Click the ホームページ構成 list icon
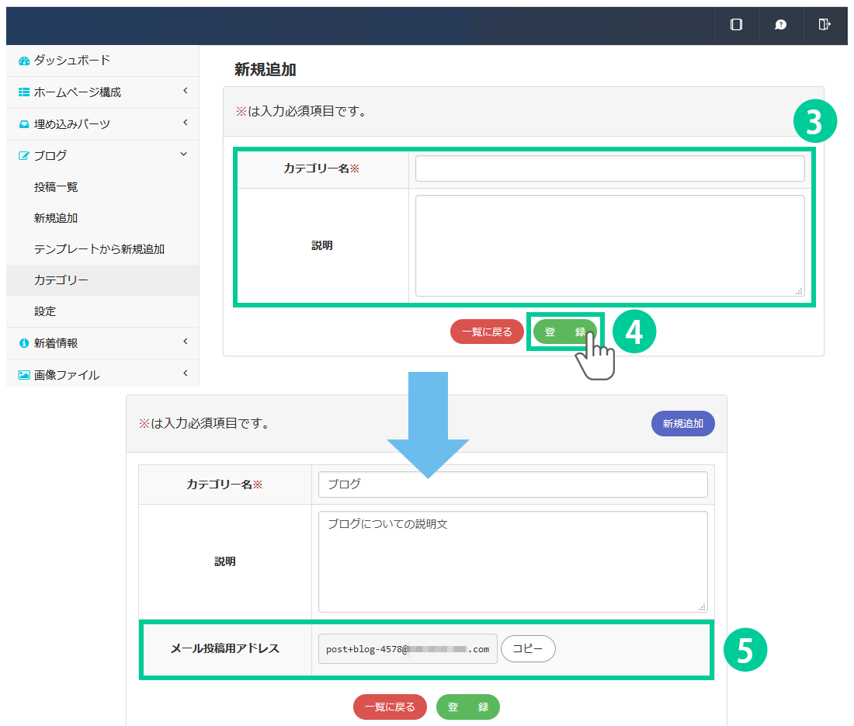 tap(24, 92)
